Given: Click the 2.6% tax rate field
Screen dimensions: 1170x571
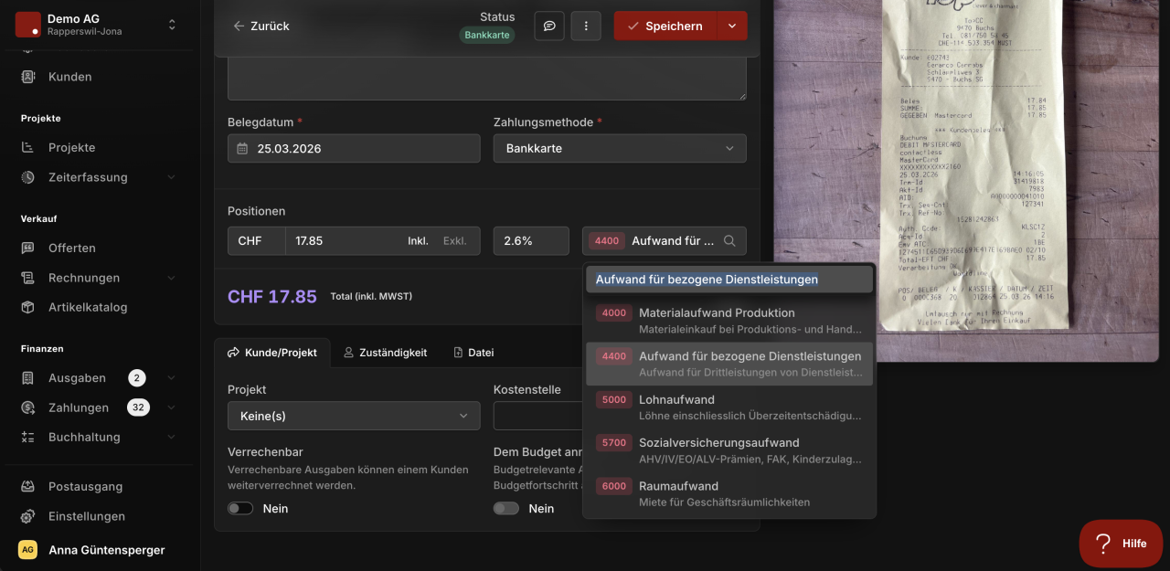Looking at the screenshot, I should (531, 241).
